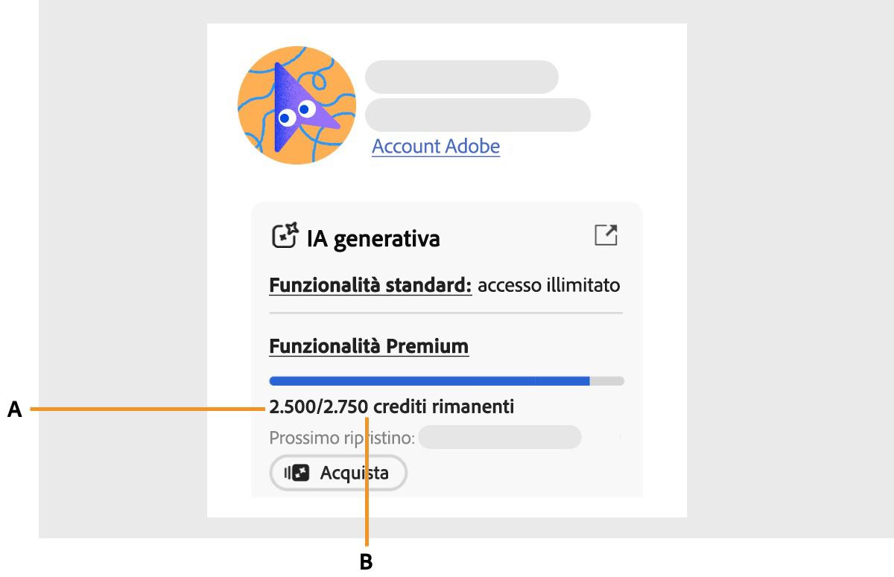Select the 2.500/2.750 crediti rimanenti text
The image size is (894, 577).
point(393,407)
